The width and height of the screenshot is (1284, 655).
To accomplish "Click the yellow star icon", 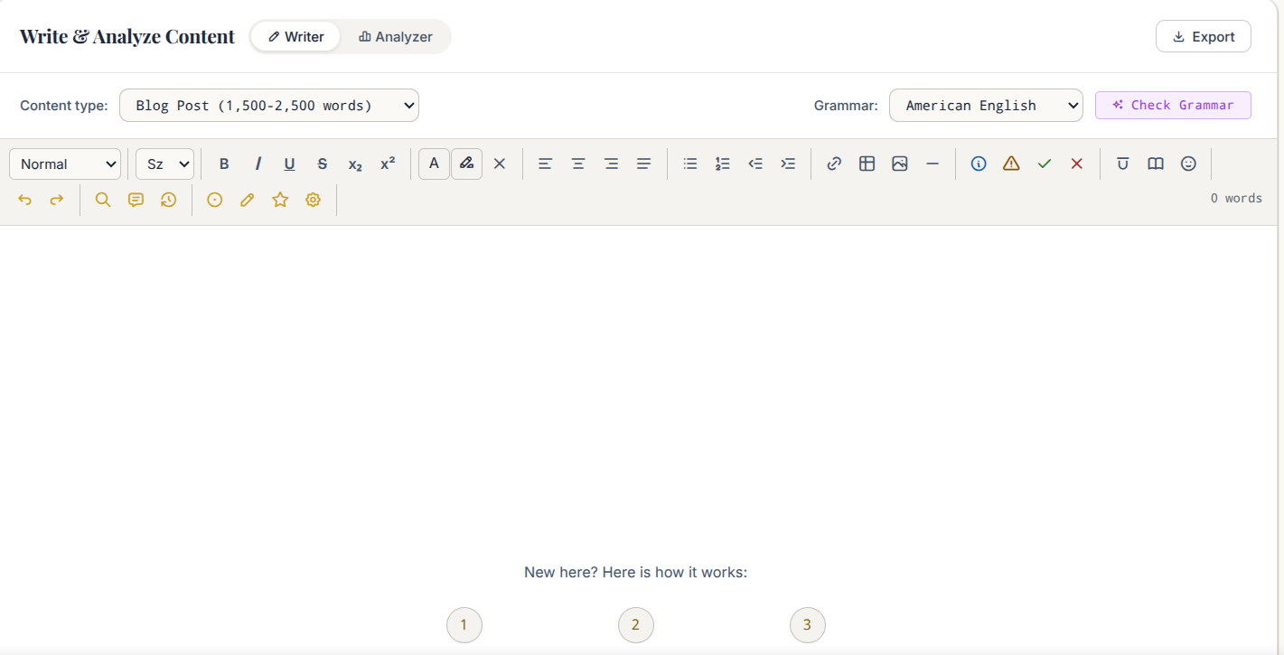I will tap(280, 200).
